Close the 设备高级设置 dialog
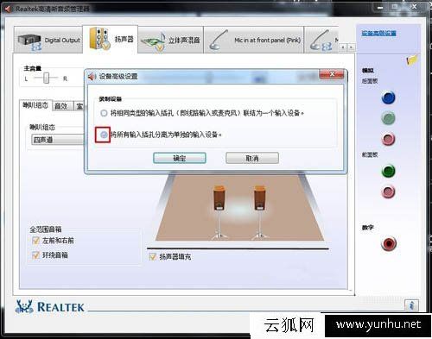This screenshot has width=432, height=339. pyautogui.click(x=332, y=74)
